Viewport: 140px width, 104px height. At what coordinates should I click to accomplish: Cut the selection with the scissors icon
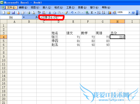click(50, 13)
